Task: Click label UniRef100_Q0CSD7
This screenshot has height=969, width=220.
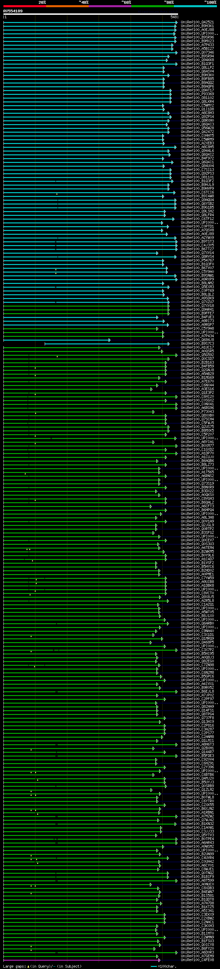Action: click(x=197, y=359)
